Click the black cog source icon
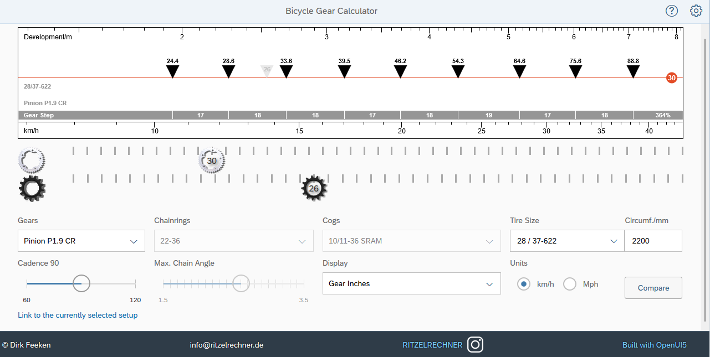710x357 pixels. 32,188
